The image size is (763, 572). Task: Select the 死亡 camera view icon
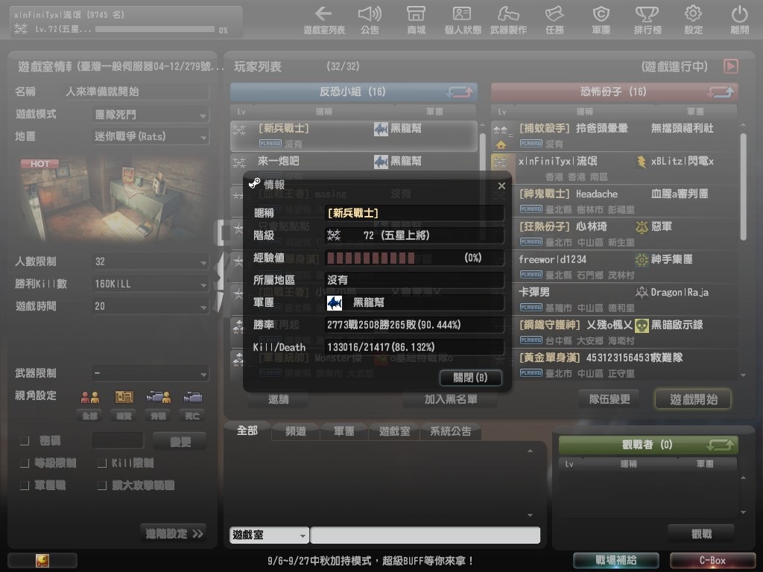coord(193,398)
